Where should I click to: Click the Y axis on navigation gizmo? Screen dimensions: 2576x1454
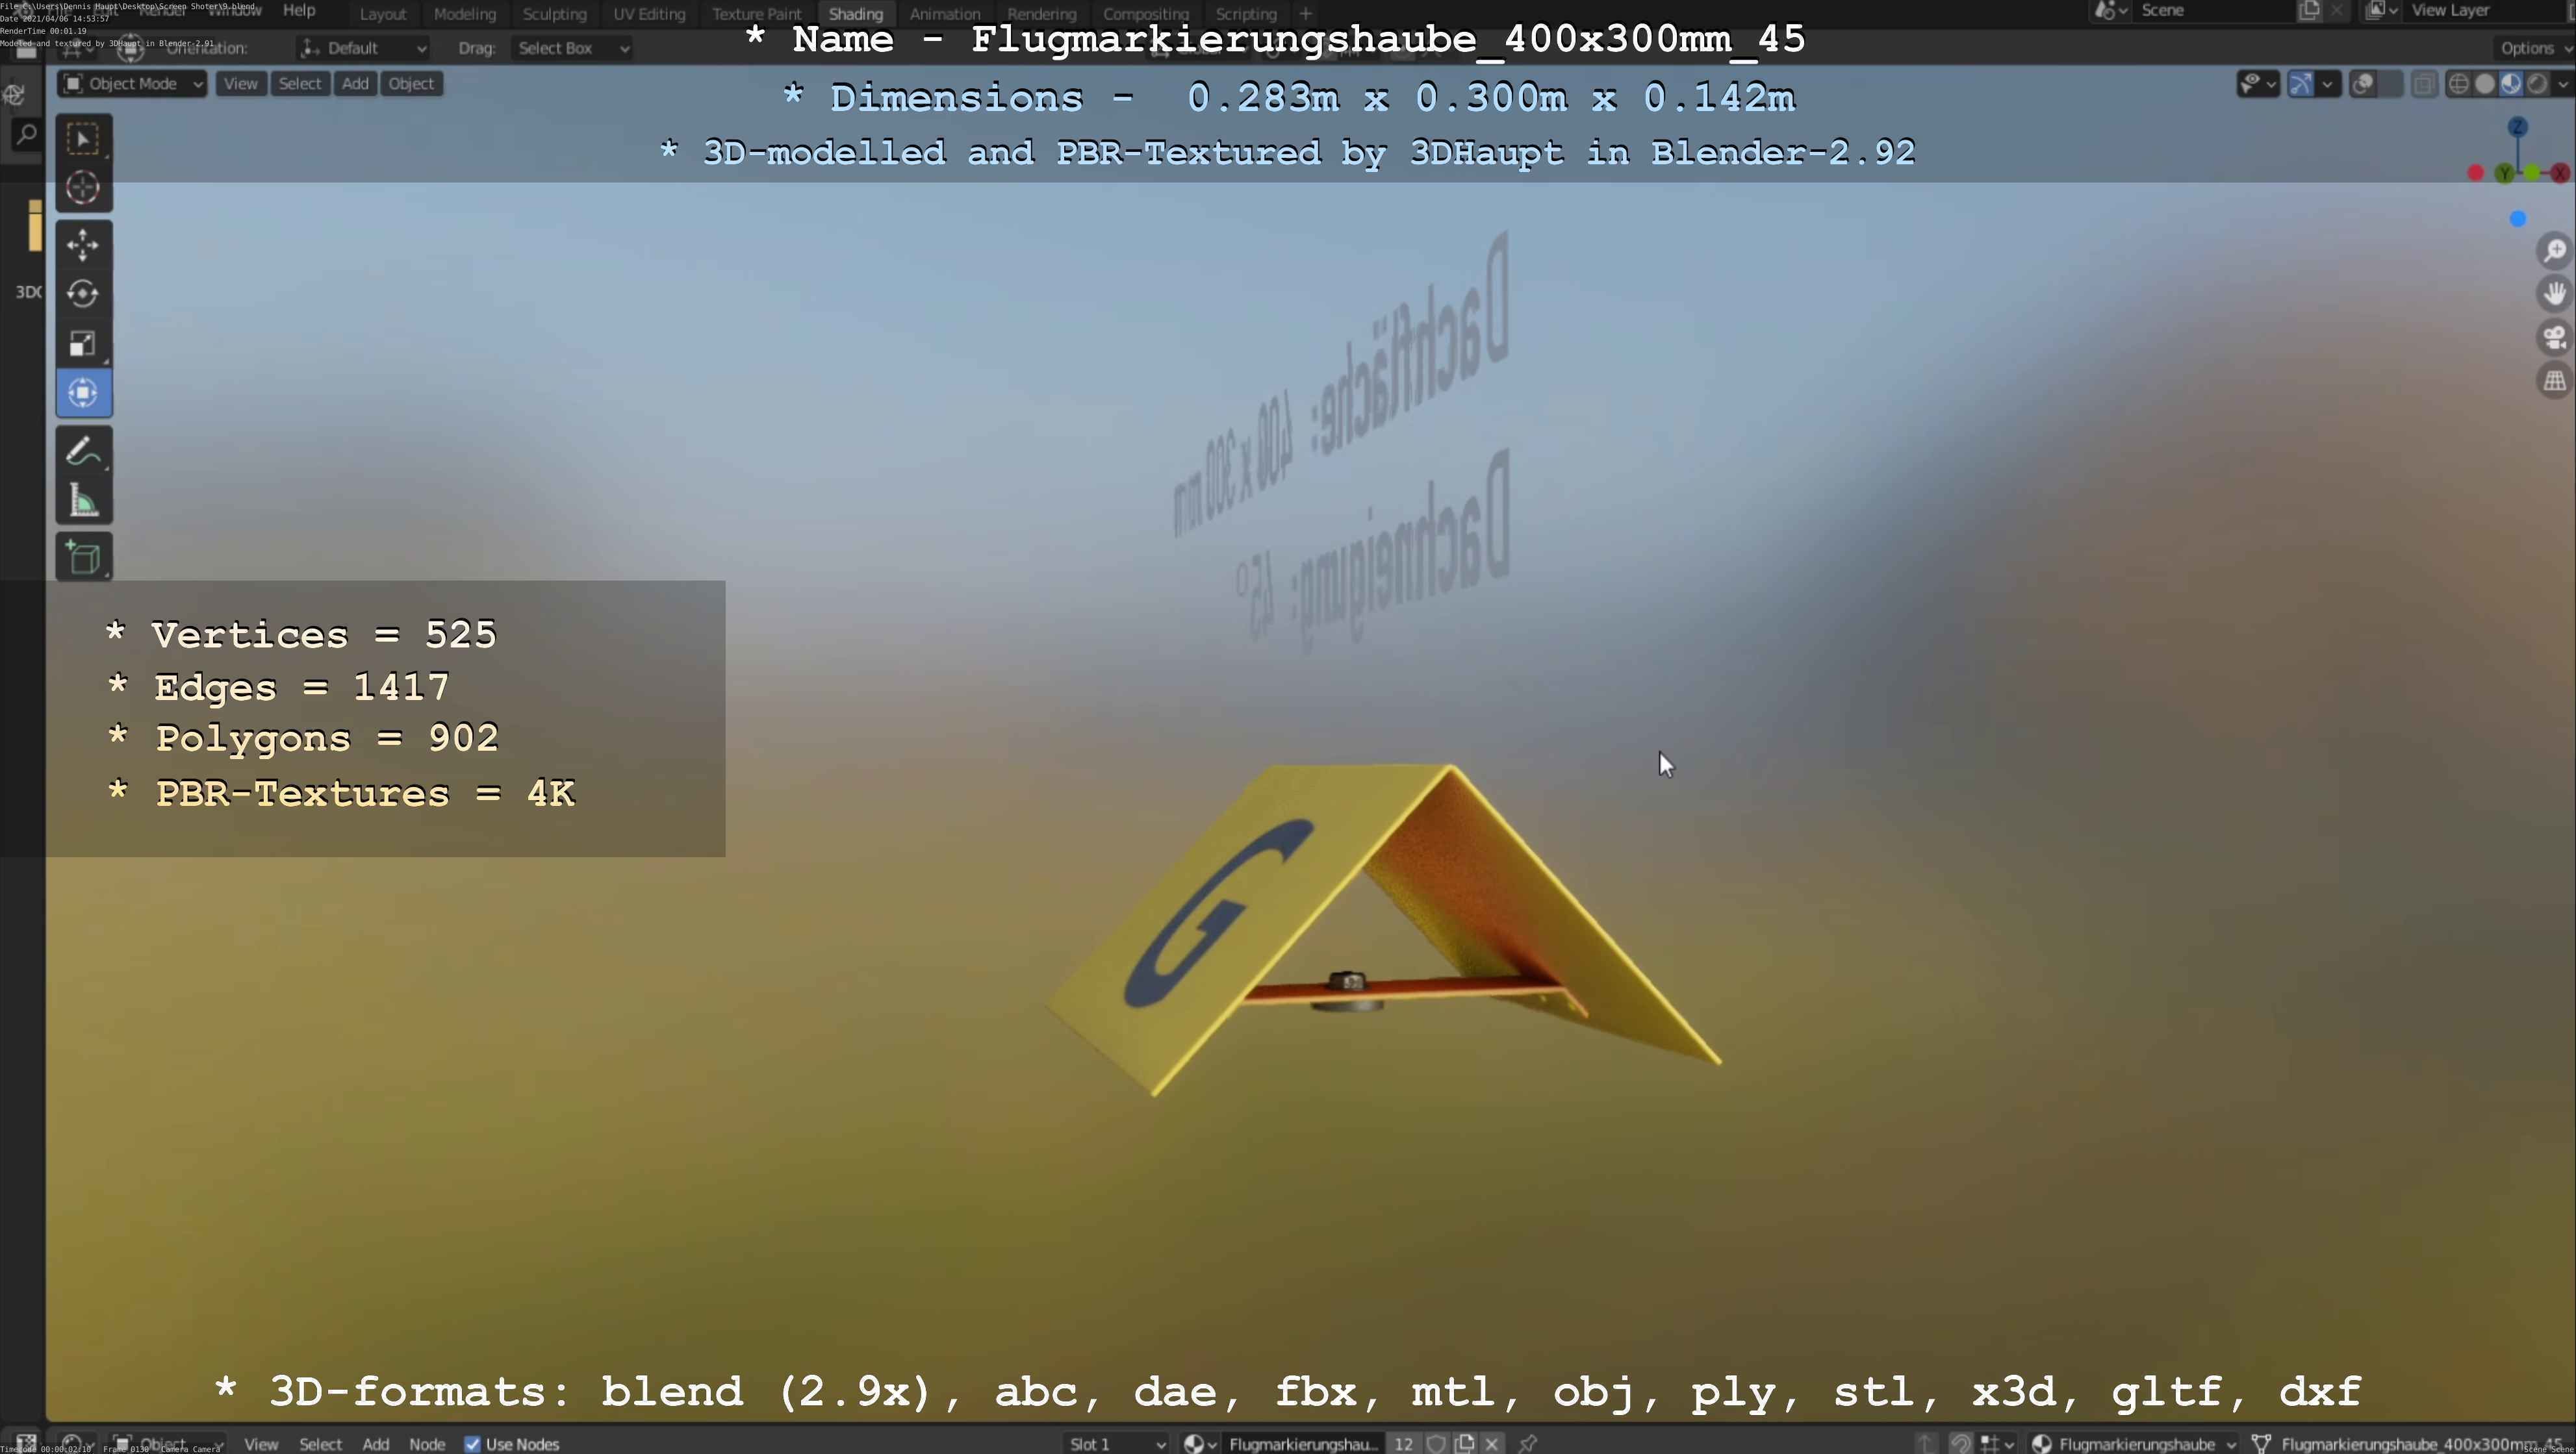click(x=2504, y=174)
